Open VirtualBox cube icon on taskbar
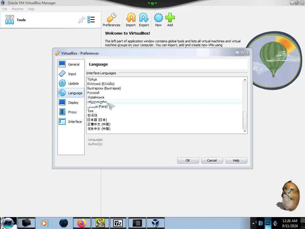This screenshot has width=305, height=229. click(x=155, y=223)
